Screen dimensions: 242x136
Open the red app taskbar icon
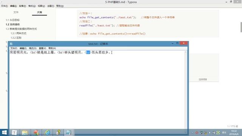[36, 133]
